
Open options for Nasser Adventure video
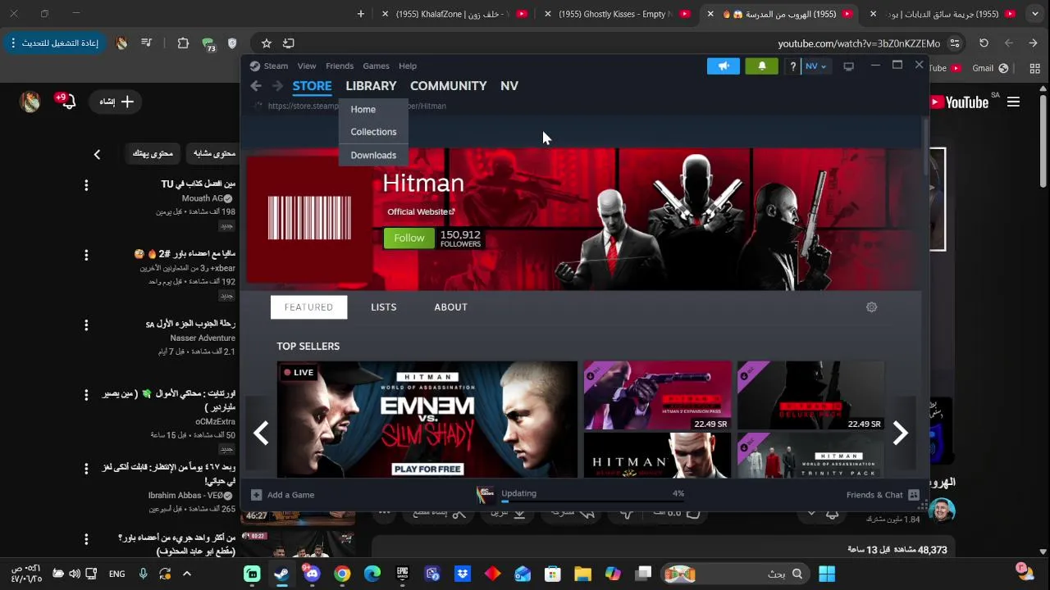pos(86,325)
